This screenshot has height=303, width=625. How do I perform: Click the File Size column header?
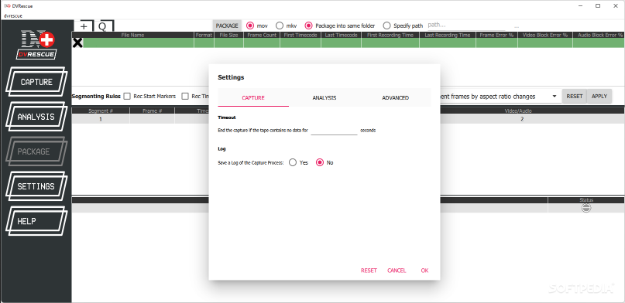[x=228, y=35]
